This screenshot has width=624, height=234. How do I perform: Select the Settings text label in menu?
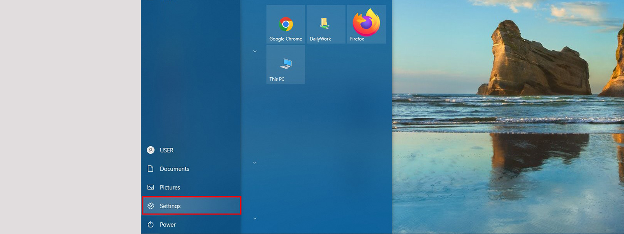click(x=170, y=206)
